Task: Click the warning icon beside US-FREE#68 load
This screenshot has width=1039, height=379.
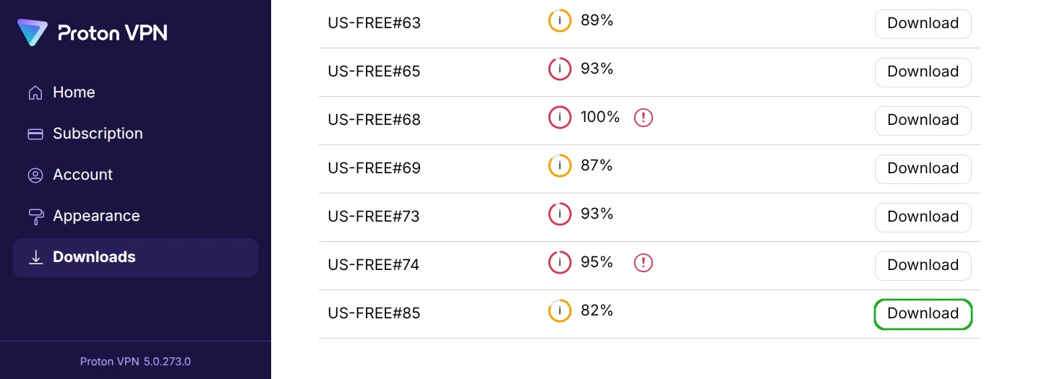Action: tap(644, 118)
